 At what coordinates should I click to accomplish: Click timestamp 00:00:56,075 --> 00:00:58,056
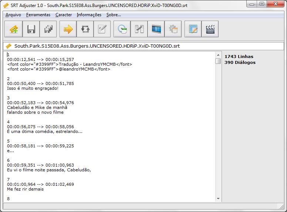tap(40, 127)
